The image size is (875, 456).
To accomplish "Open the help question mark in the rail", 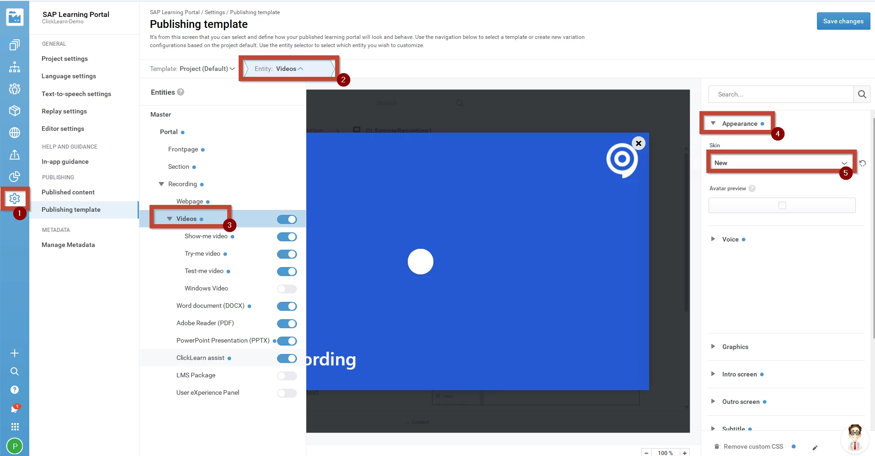I will pos(15,390).
